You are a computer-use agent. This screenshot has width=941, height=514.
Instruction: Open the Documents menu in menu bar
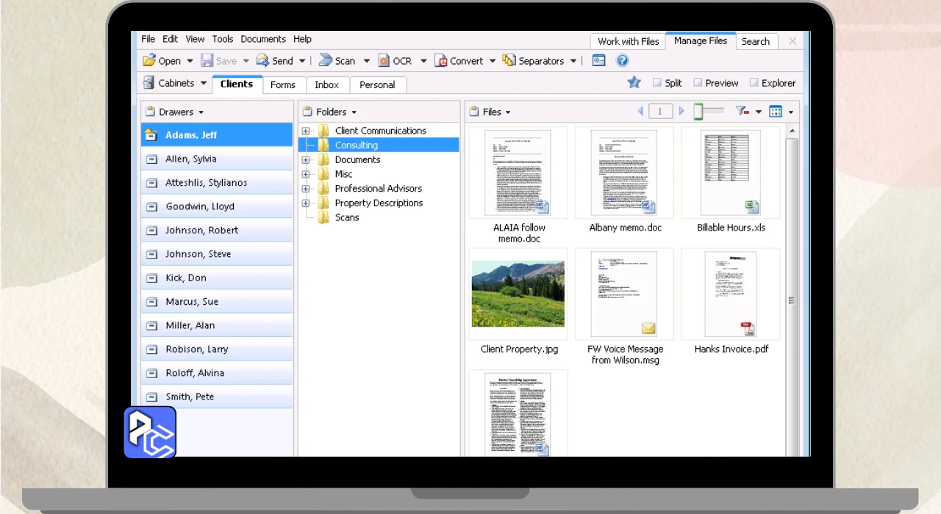tap(262, 40)
